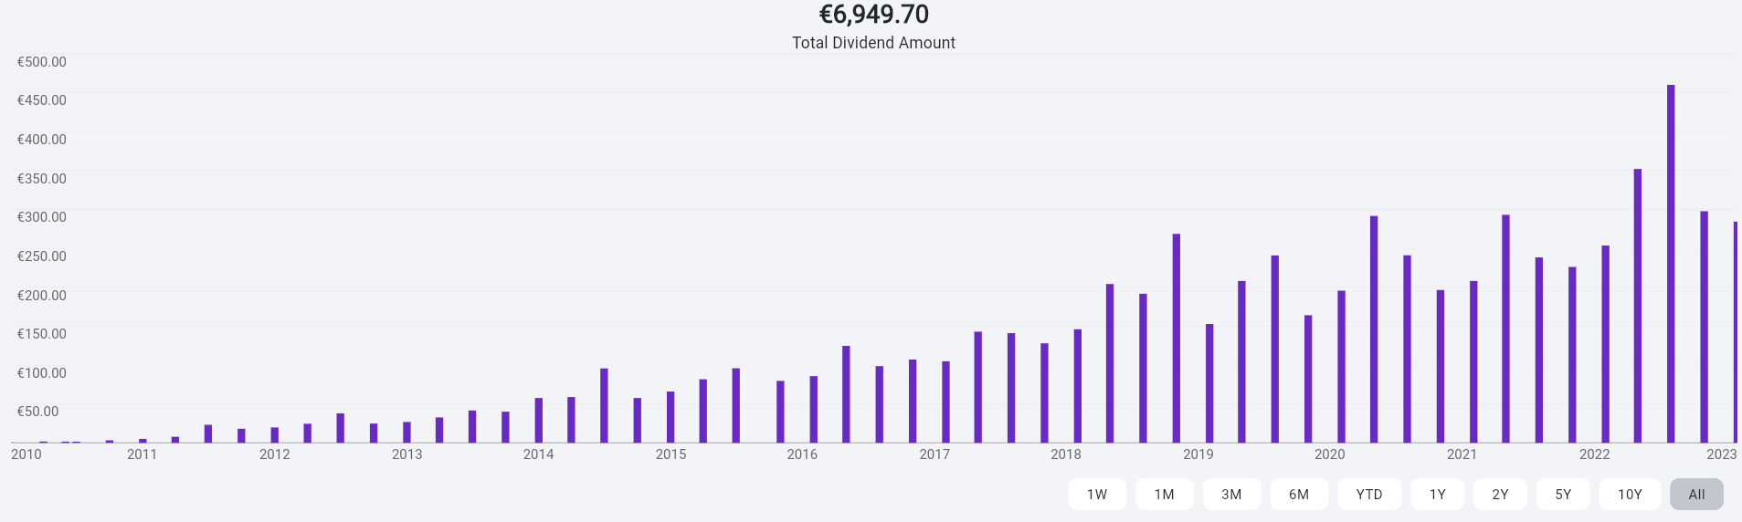
Task: Click the 2020 year label on axis
Action: [1329, 454]
